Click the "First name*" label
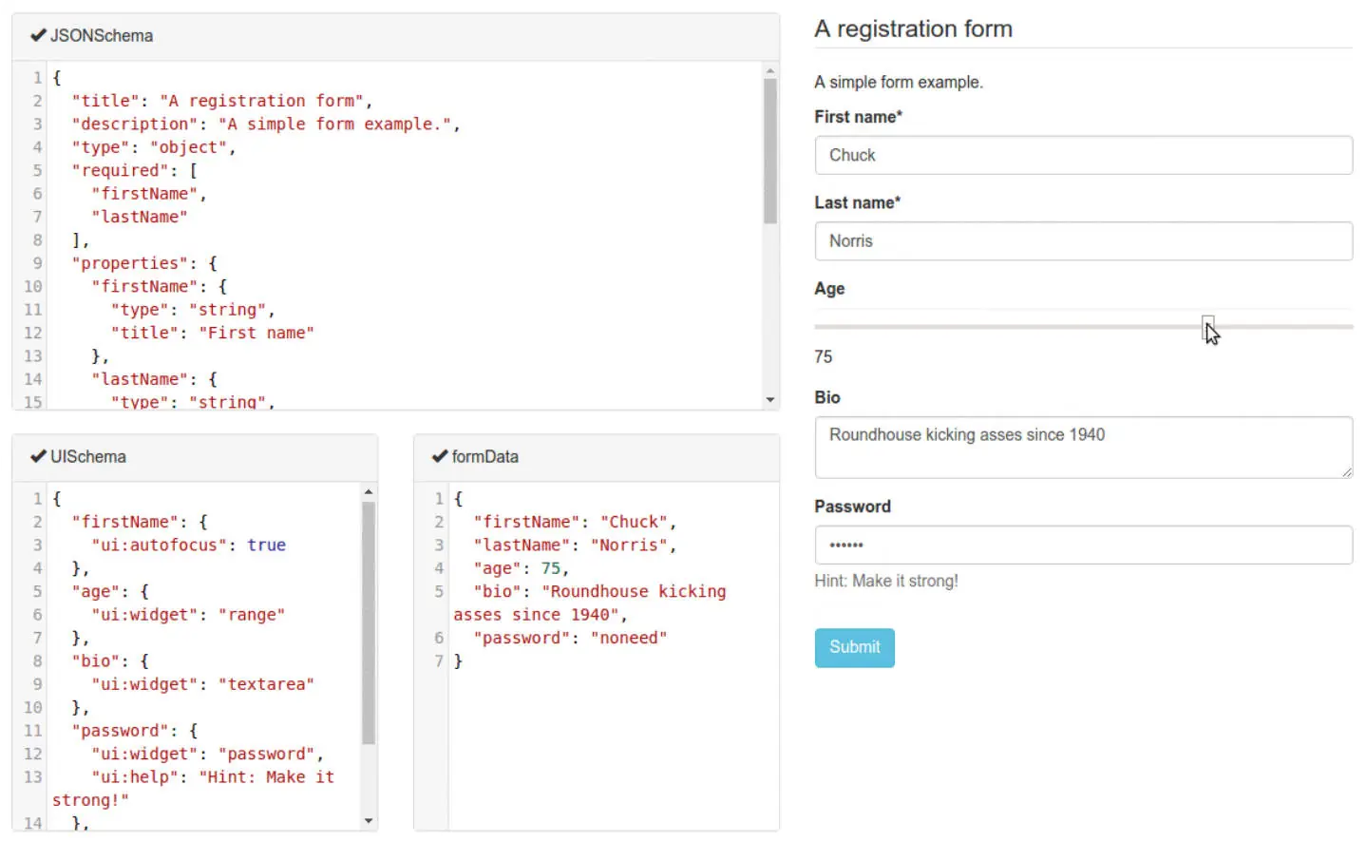The width and height of the screenshot is (1366, 842). (x=858, y=117)
